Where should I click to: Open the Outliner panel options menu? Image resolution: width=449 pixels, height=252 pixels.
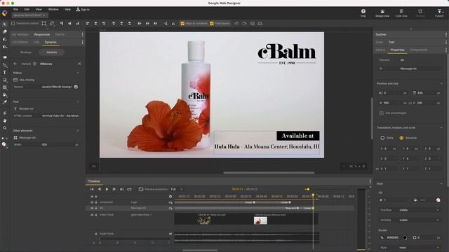(x=446, y=34)
